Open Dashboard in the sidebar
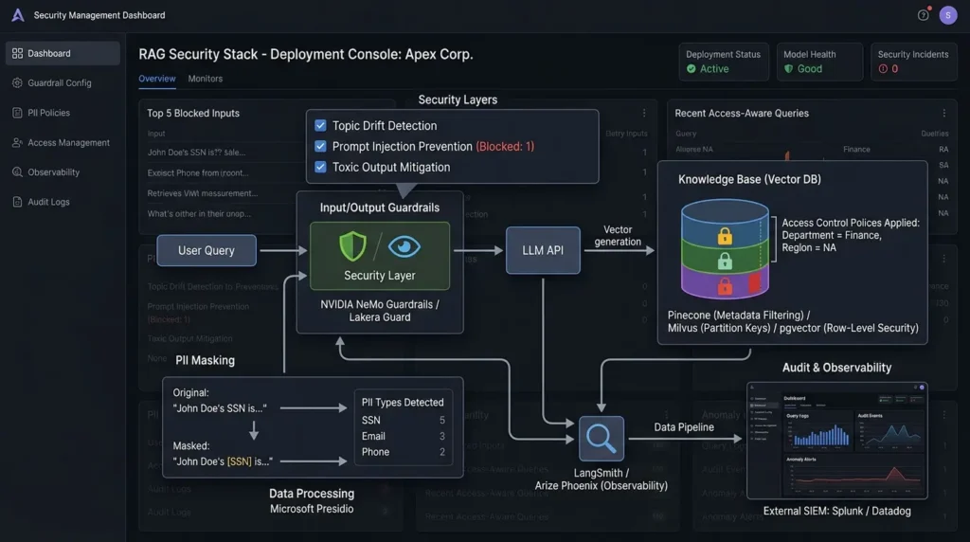This screenshot has width=970, height=542. tap(63, 53)
